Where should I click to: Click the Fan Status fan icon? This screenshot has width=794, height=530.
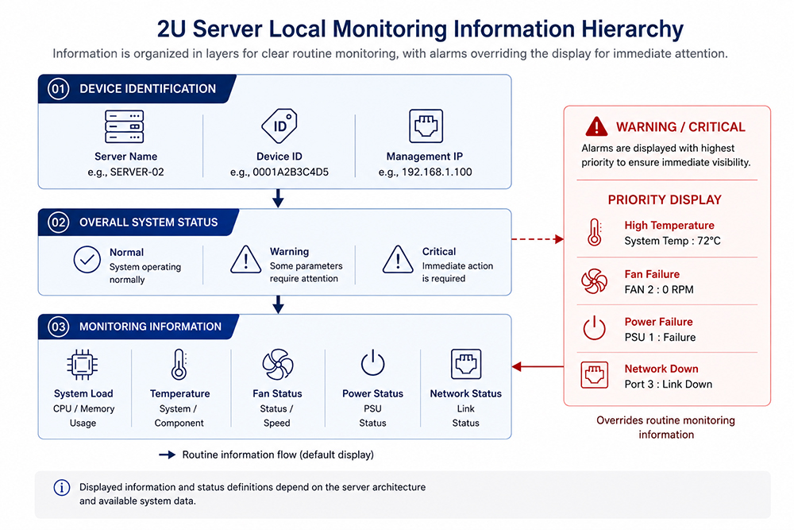[277, 364]
